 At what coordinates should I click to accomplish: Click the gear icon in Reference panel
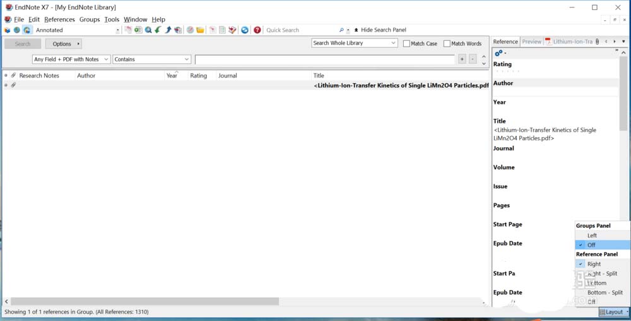(x=498, y=53)
